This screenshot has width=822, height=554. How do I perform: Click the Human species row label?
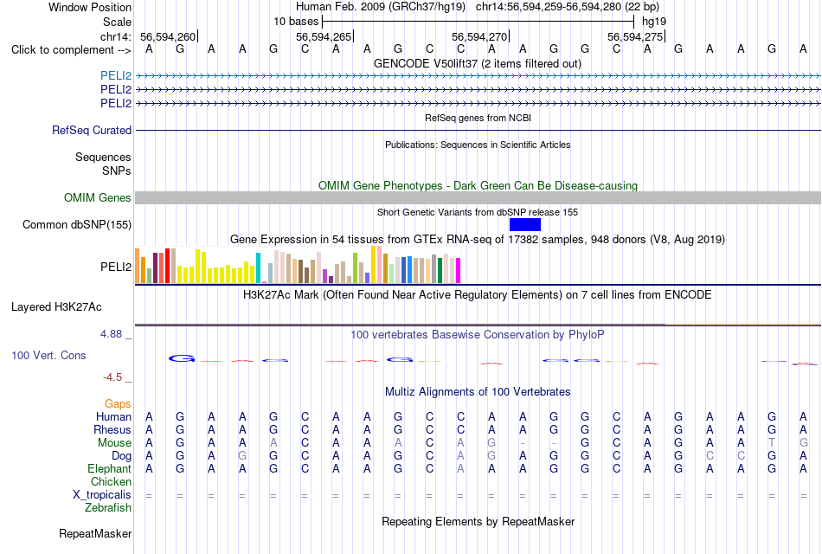tap(113, 416)
